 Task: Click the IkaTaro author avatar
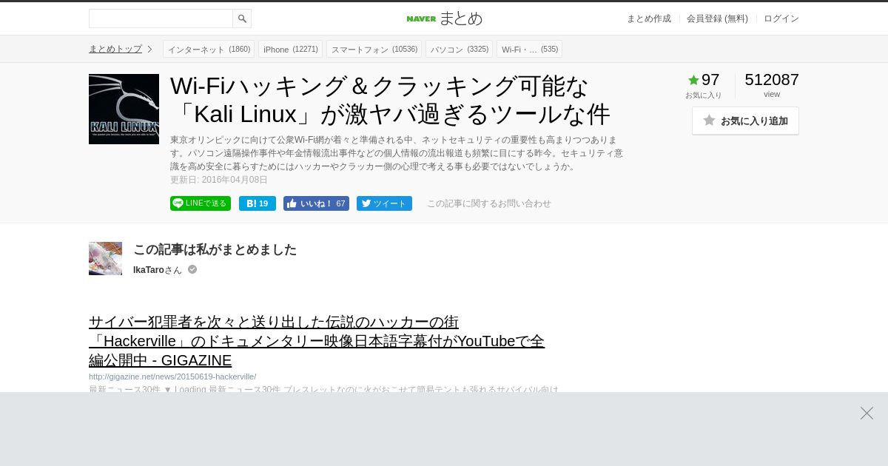[x=105, y=258]
